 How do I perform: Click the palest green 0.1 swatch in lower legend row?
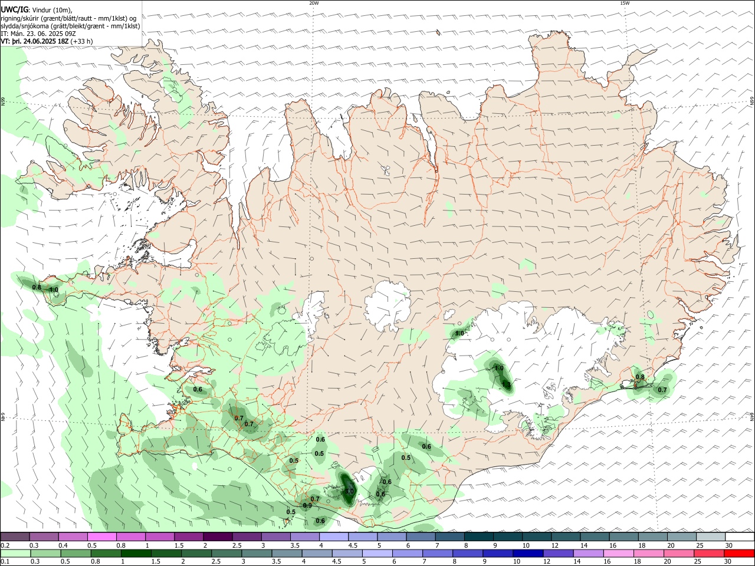[15, 554]
